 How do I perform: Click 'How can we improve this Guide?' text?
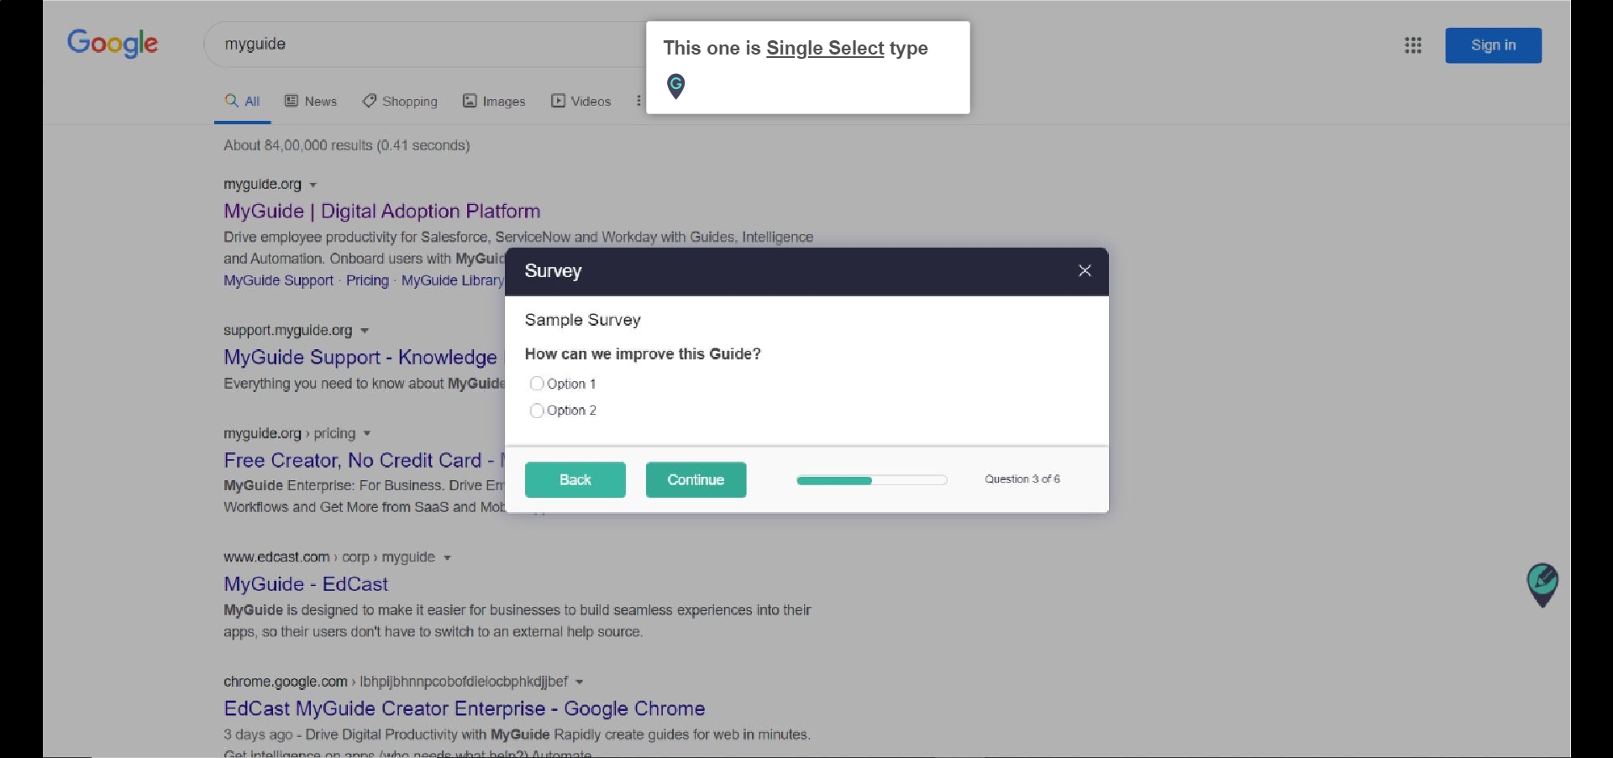coord(643,354)
